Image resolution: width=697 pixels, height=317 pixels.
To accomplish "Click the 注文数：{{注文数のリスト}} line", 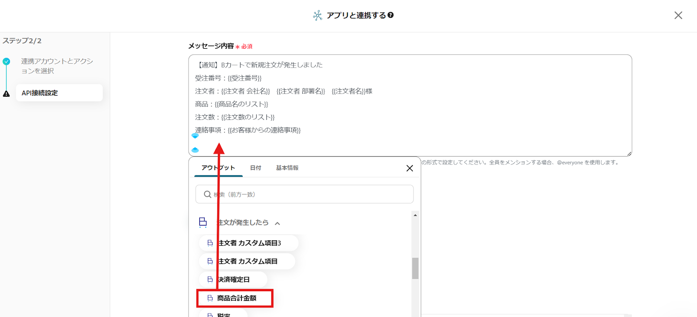I will pos(235,117).
